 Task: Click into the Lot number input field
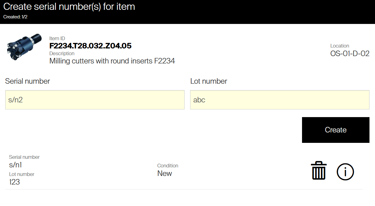click(280, 100)
